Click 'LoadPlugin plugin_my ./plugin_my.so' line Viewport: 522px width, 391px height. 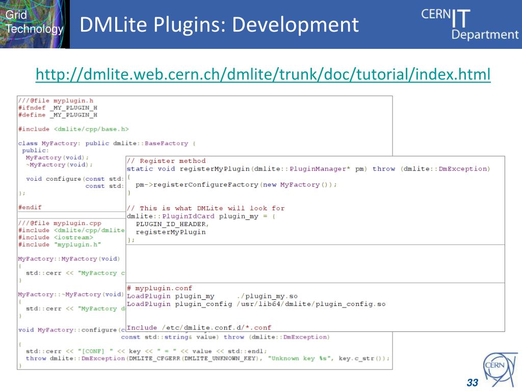pos(213,296)
